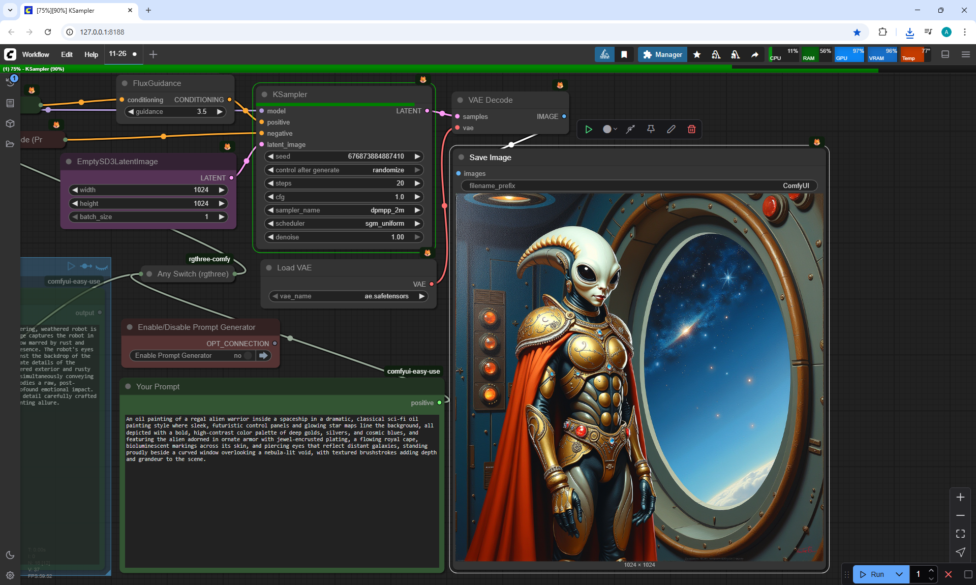Open the Edit menu
976x585 pixels.
[67, 54]
